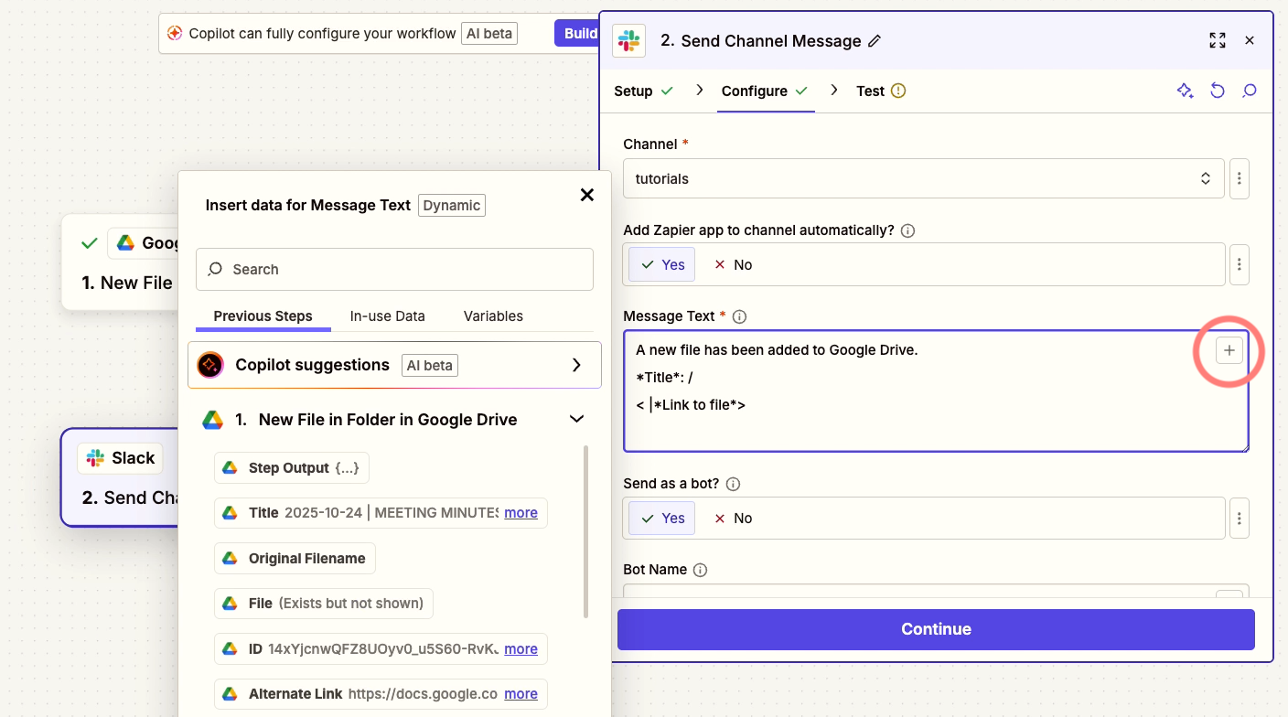The height and width of the screenshot is (717, 1288).
Task: Insert the Alternate Link data pill
Action: click(x=381, y=694)
